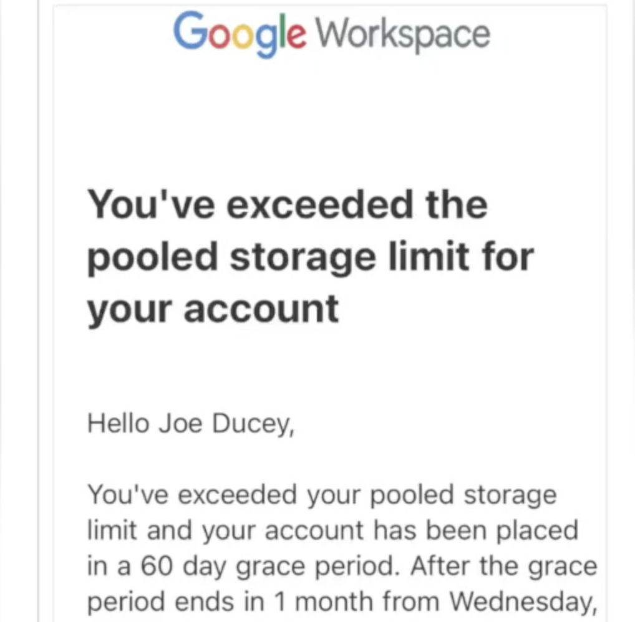Click the word "Hello" in greeting
This screenshot has width=635, height=622.
[x=119, y=424]
